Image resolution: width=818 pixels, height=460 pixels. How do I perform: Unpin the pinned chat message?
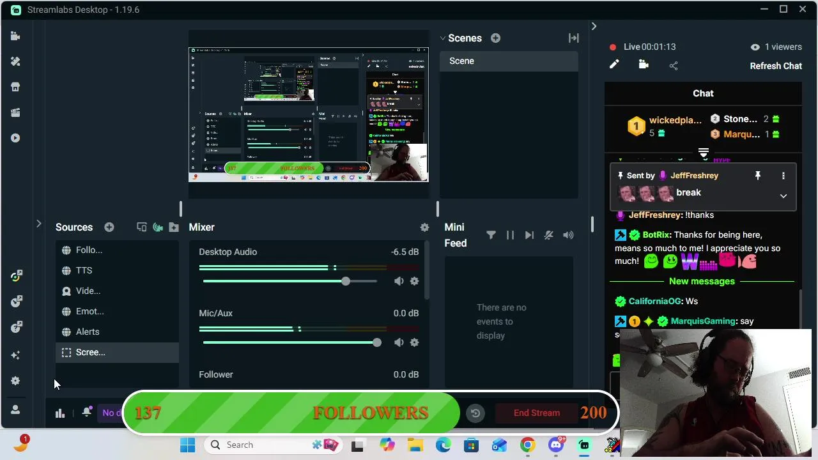point(758,176)
